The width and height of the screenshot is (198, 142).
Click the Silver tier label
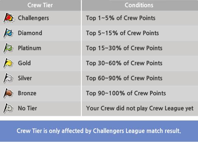tap(25, 78)
